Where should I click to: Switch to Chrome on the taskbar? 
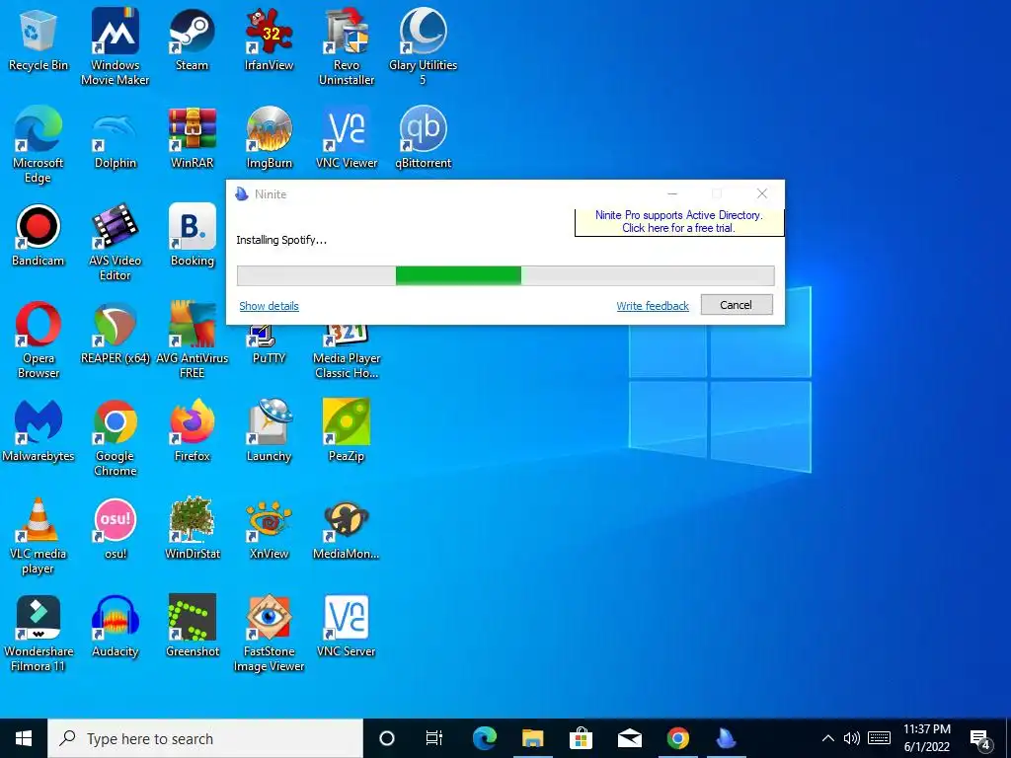(x=677, y=738)
